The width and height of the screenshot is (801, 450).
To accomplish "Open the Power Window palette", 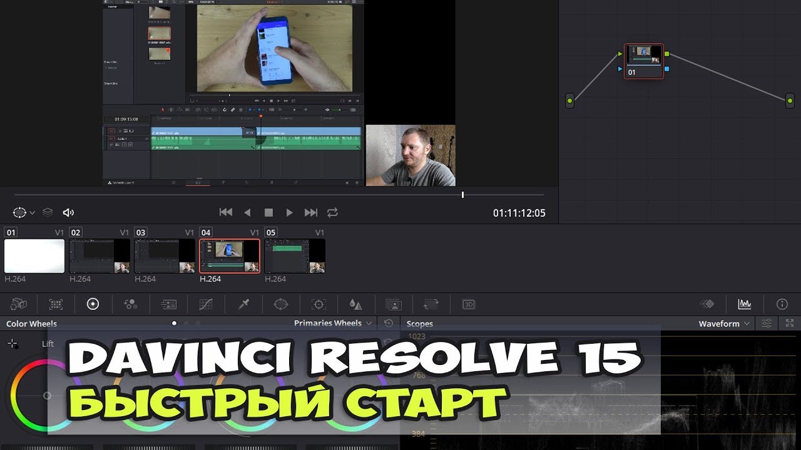I will coord(281,304).
